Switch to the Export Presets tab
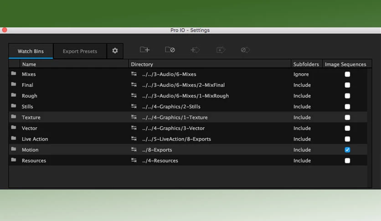The image size is (381, 221). [80, 51]
